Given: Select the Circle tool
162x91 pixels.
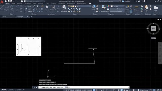Looking at the screenshot, I should [12, 8].
